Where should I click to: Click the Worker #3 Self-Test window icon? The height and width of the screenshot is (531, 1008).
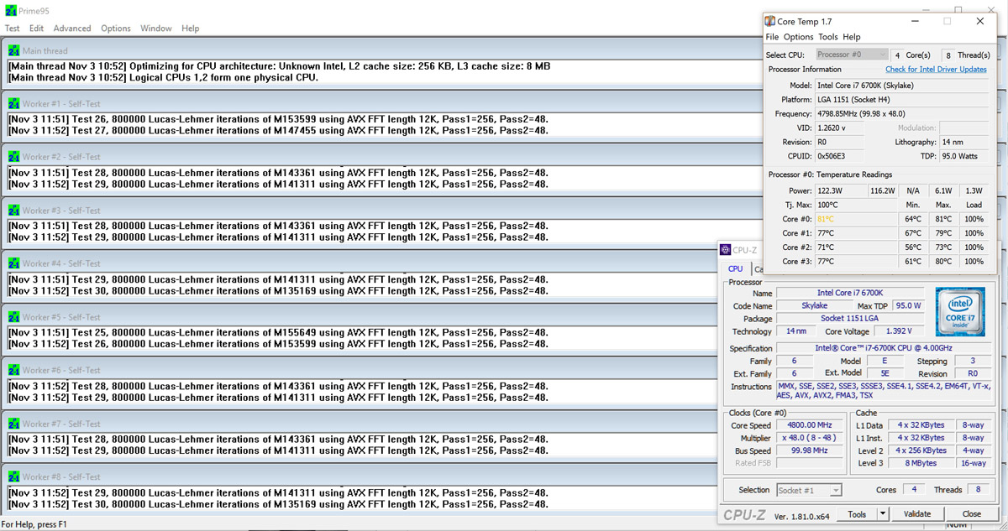(13, 211)
